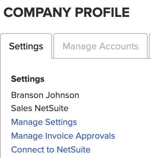151x158 pixels.
Task: Click the word Approvals in the invoice link
Action: point(95,136)
